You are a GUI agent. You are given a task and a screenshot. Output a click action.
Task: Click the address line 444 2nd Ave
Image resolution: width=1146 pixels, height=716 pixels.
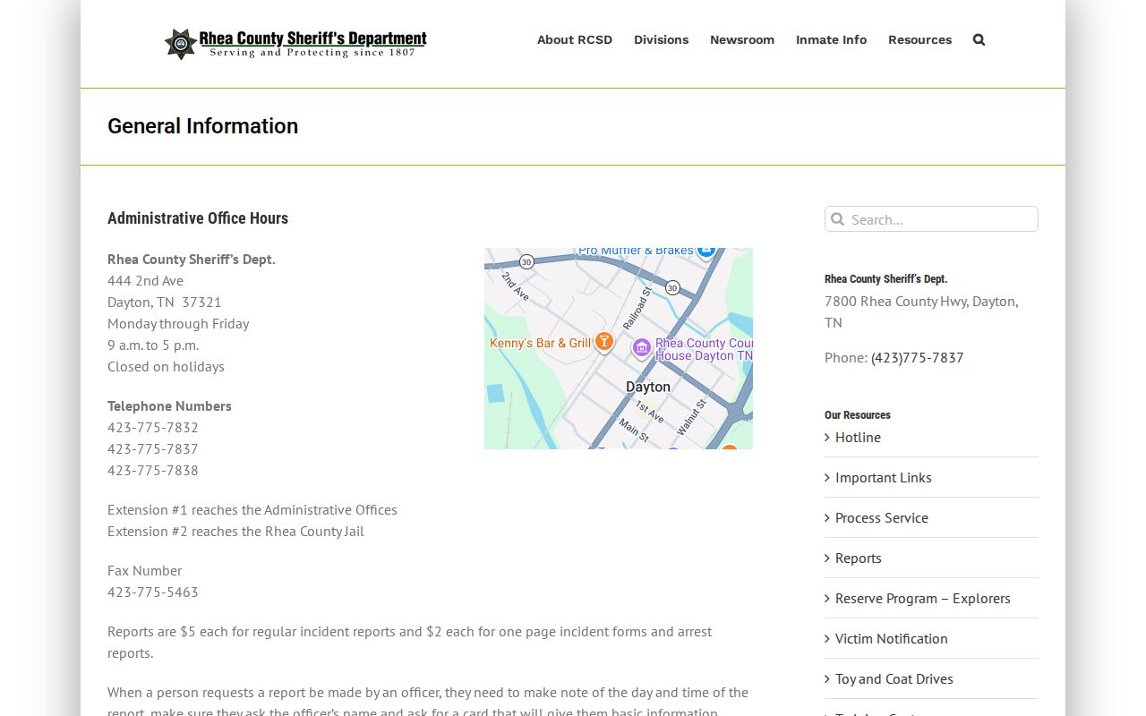pos(145,280)
